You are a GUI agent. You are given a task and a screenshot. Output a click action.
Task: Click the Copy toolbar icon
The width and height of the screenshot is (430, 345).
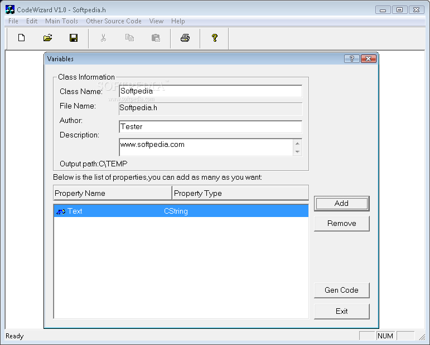coord(129,38)
